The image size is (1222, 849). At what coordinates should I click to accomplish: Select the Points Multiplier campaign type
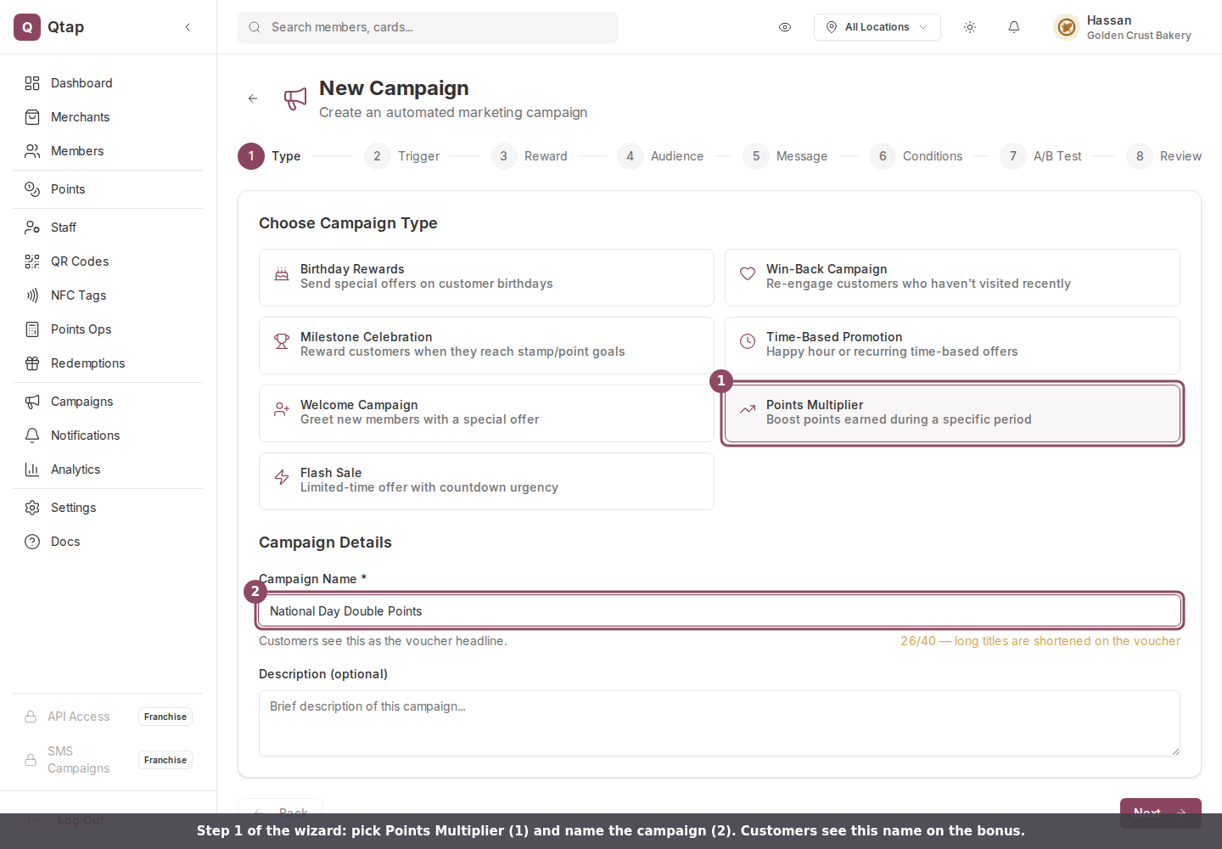click(x=952, y=413)
